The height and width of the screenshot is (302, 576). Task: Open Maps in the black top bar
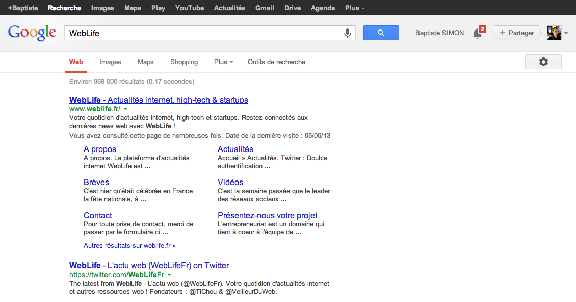pyautogui.click(x=133, y=8)
